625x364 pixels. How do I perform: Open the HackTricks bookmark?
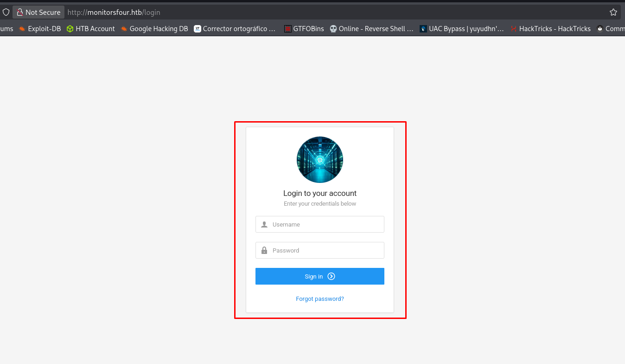[550, 29]
